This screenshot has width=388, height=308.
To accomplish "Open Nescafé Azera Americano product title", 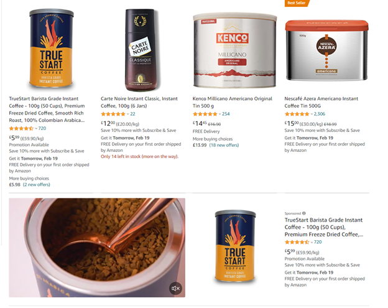I will click(x=321, y=102).
